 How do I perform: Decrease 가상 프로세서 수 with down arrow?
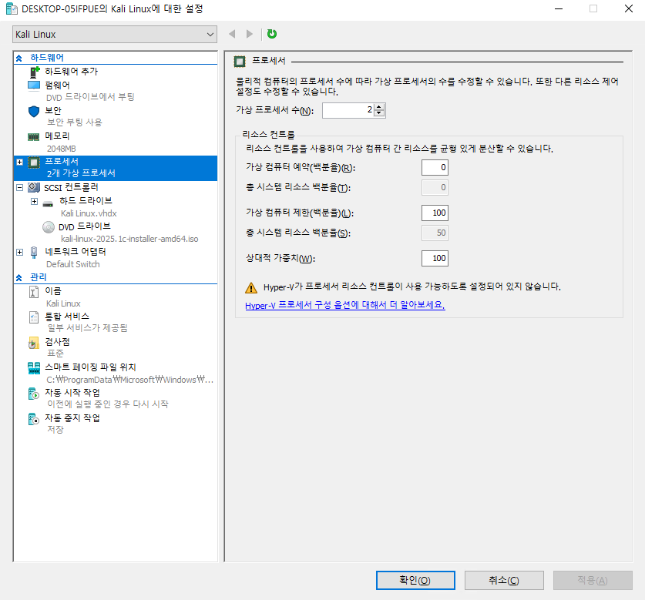tap(379, 113)
